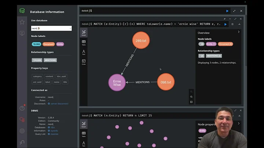Close the Ernie Wise result frame

point(241,19)
